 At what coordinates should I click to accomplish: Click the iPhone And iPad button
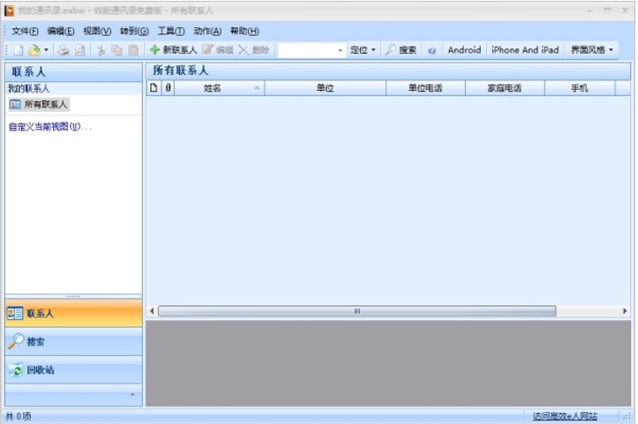pos(525,50)
